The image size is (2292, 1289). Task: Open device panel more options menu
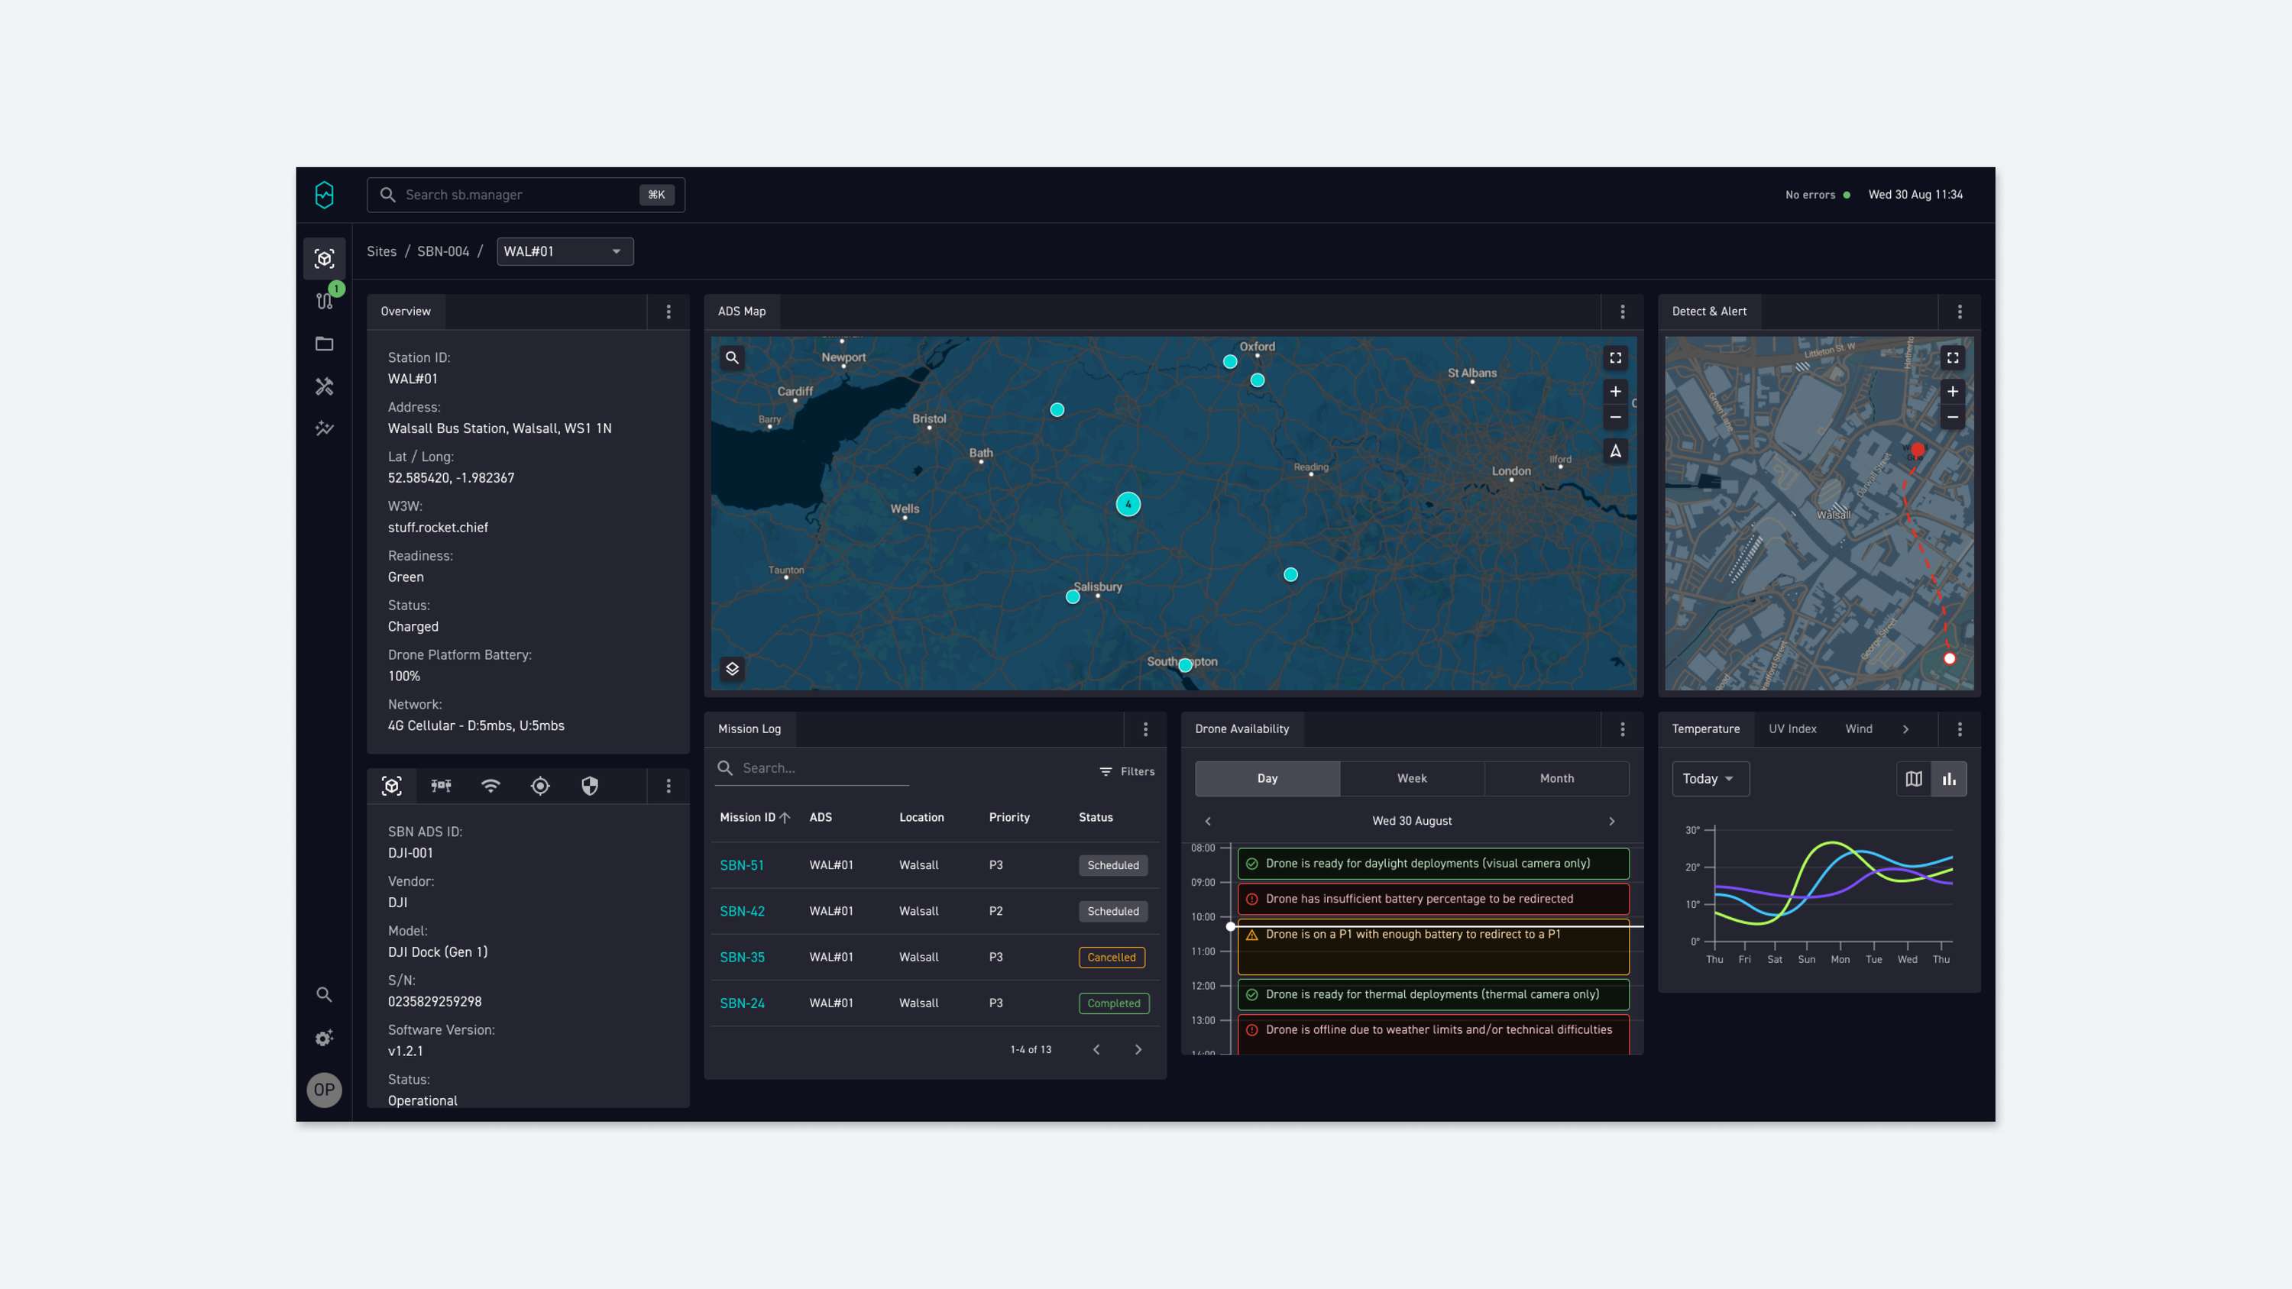tap(669, 787)
